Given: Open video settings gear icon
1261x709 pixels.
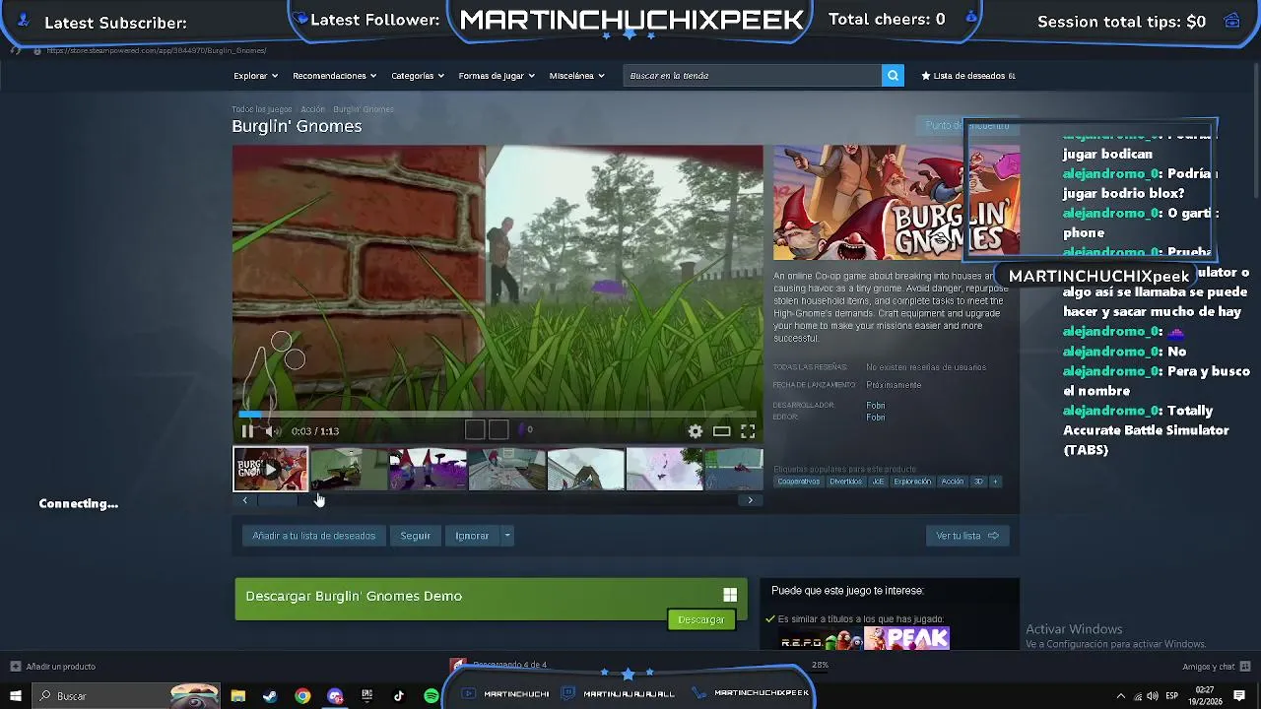Looking at the screenshot, I should click(x=696, y=431).
